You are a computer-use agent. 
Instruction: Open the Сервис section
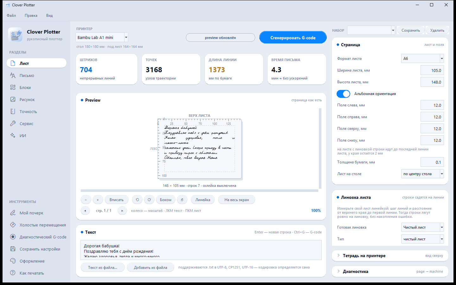point(36,123)
